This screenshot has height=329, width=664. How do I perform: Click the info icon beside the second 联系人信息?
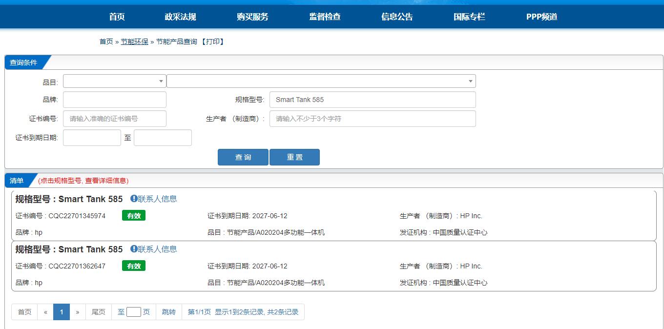click(134, 248)
